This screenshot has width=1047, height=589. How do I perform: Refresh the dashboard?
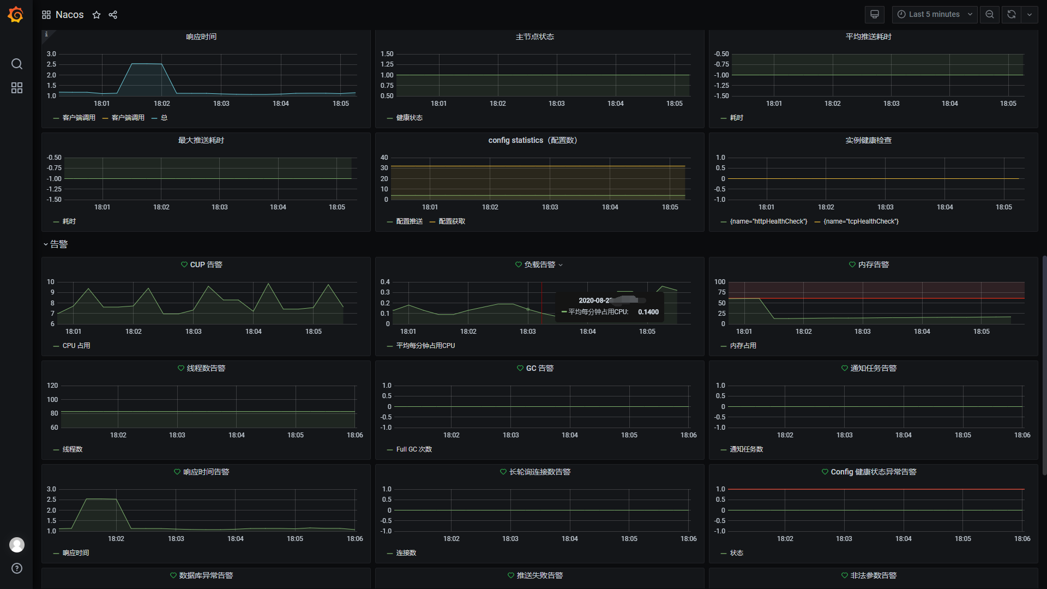coord(1012,15)
